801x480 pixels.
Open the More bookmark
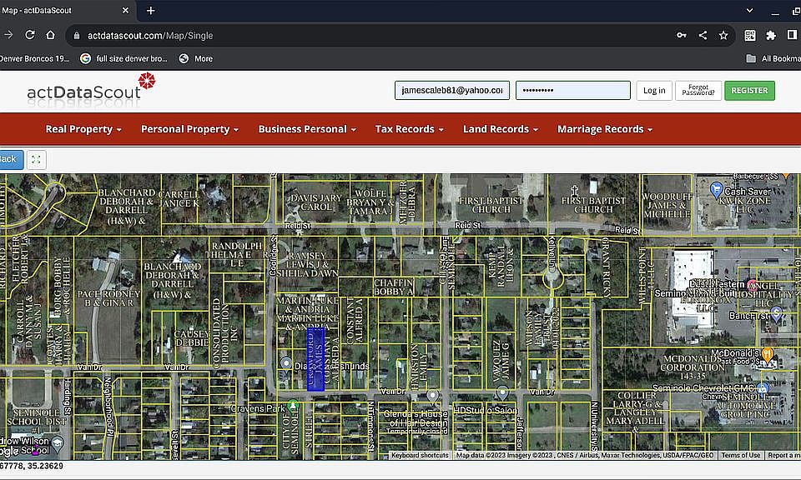pos(196,58)
